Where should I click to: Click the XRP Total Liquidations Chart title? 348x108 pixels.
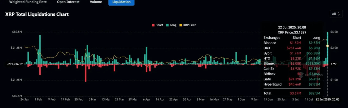click(37, 14)
